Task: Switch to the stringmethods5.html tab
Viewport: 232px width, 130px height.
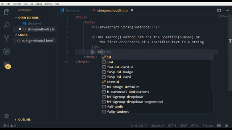Action: [x=113, y=10]
